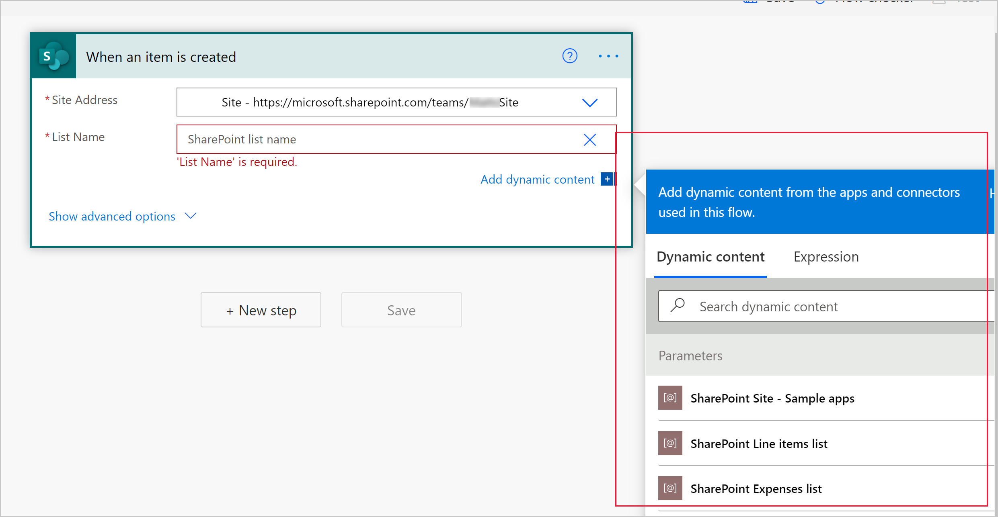Click the help icon on trigger card
The width and height of the screenshot is (998, 517).
click(x=569, y=55)
